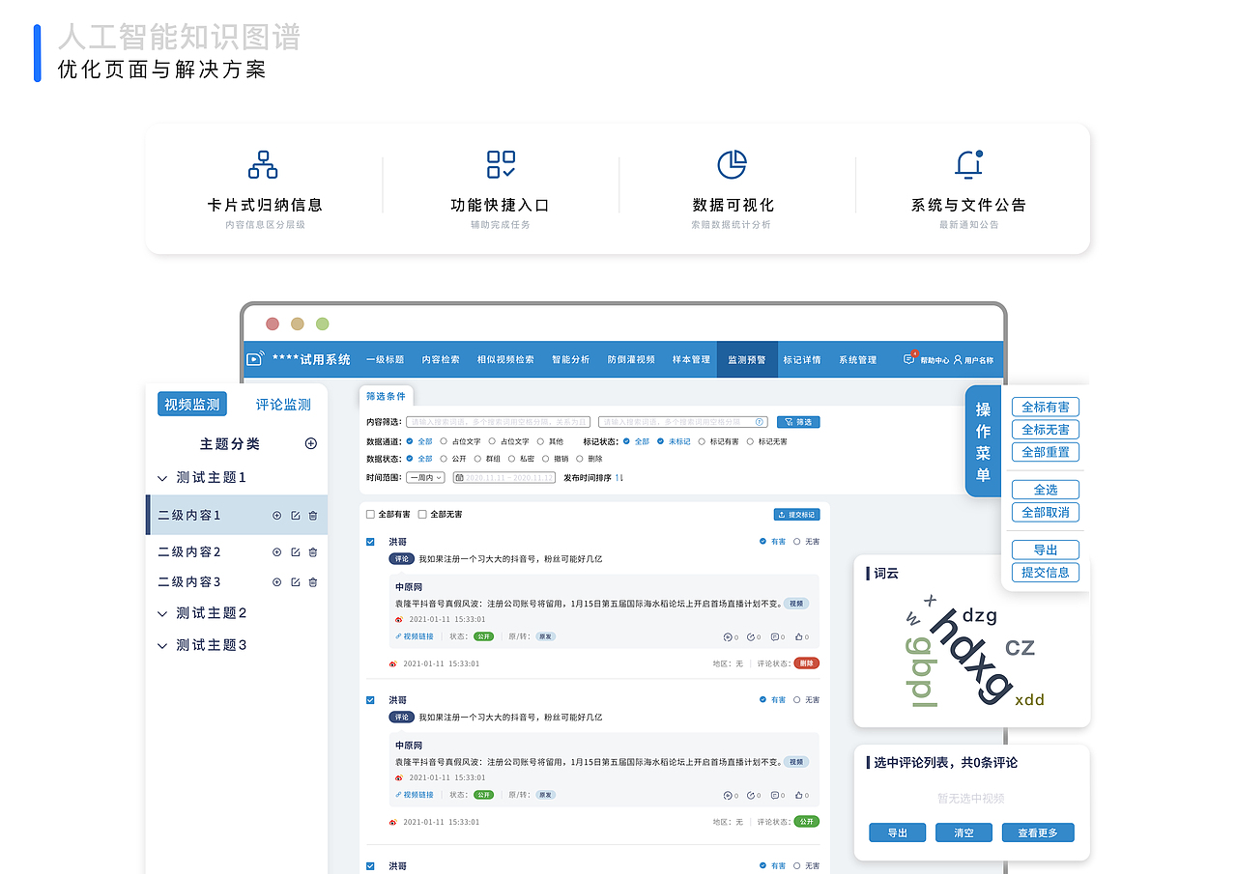Viewport: 1237px width, 874px height.
Task: Click the trash delete icon for 二级内容2
Action: point(312,552)
